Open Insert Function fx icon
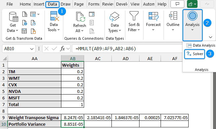The image size is (216, 129). [63, 49]
